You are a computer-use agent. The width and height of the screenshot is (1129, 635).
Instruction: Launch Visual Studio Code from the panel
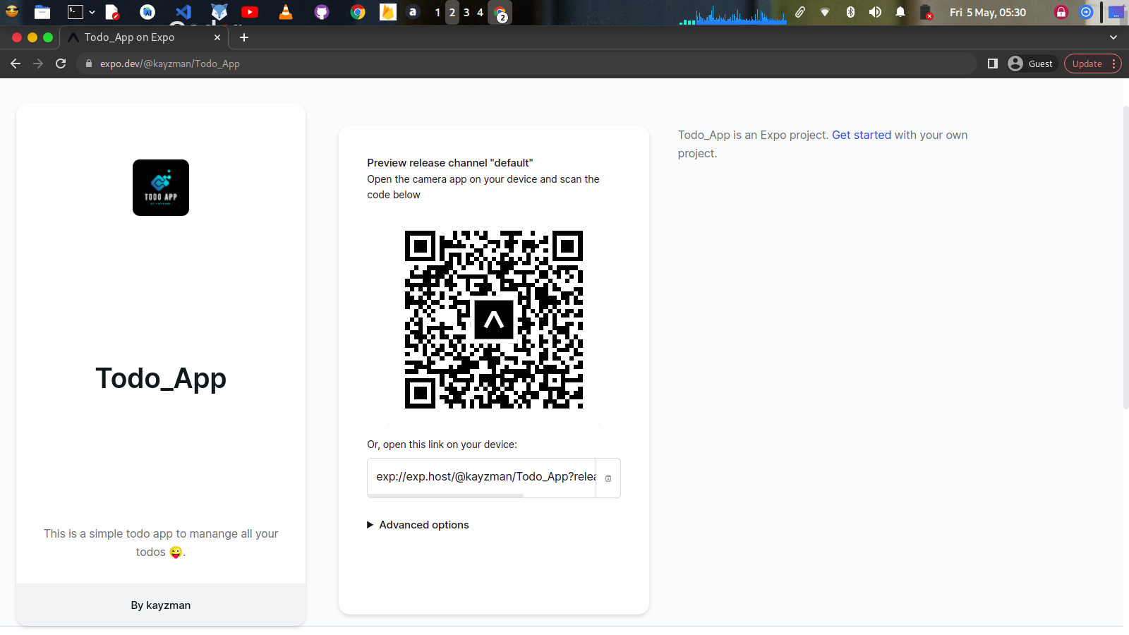pyautogui.click(x=183, y=12)
